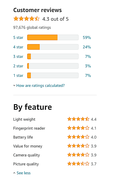Viewport: 118px width, 179px height.
Task: Open the 2 star reviews link
Action: tap(18, 66)
